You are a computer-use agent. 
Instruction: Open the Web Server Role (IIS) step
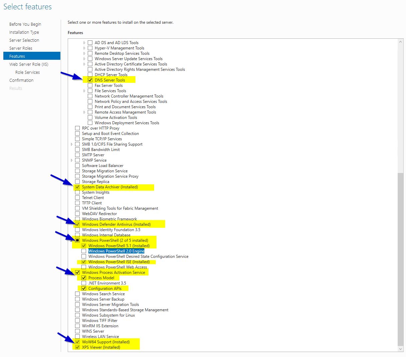(x=29, y=64)
